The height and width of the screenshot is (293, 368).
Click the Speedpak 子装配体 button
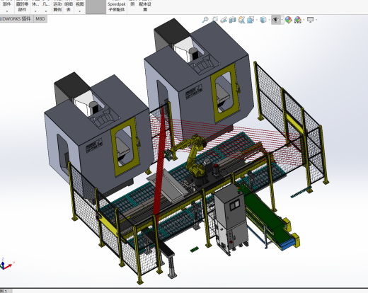[117, 6]
